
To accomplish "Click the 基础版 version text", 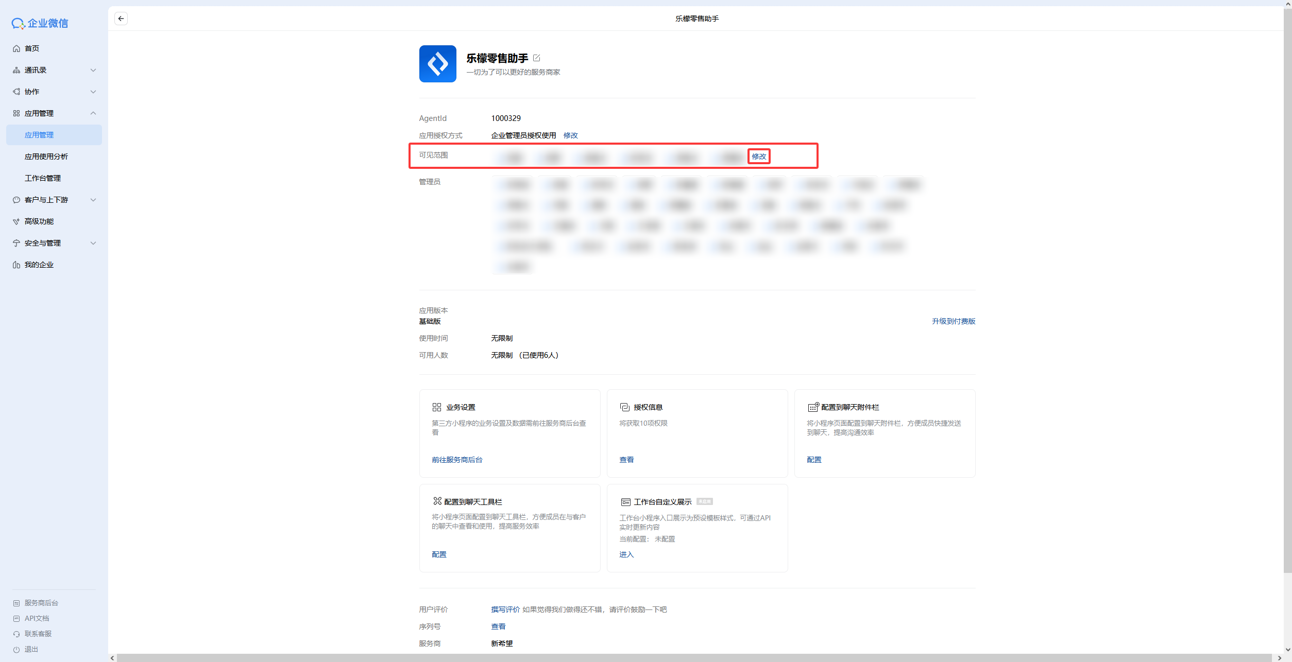I will point(430,321).
